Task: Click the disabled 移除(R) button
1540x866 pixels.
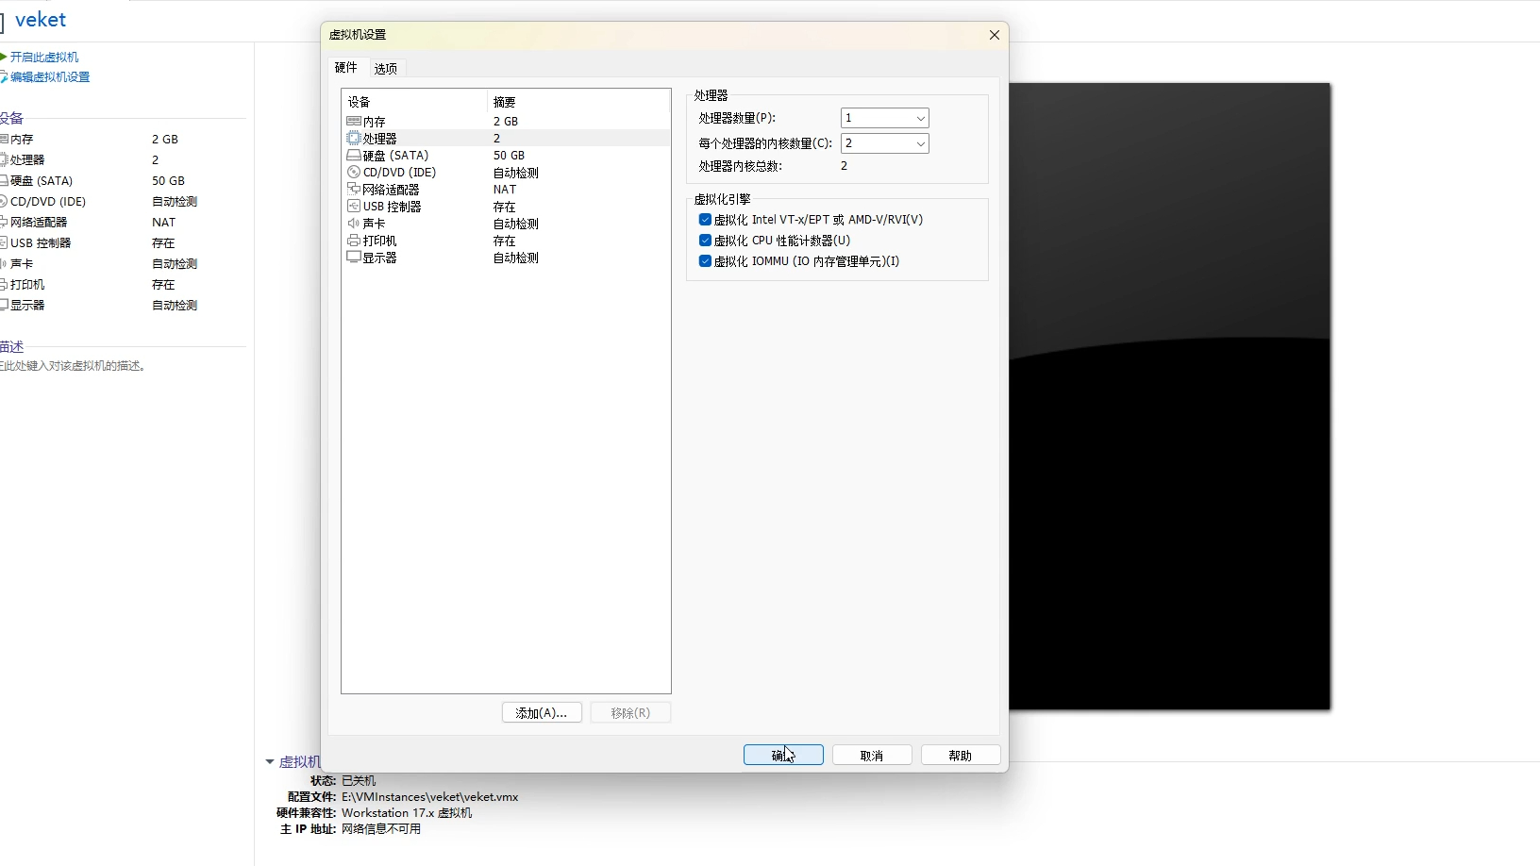Action: point(630,712)
